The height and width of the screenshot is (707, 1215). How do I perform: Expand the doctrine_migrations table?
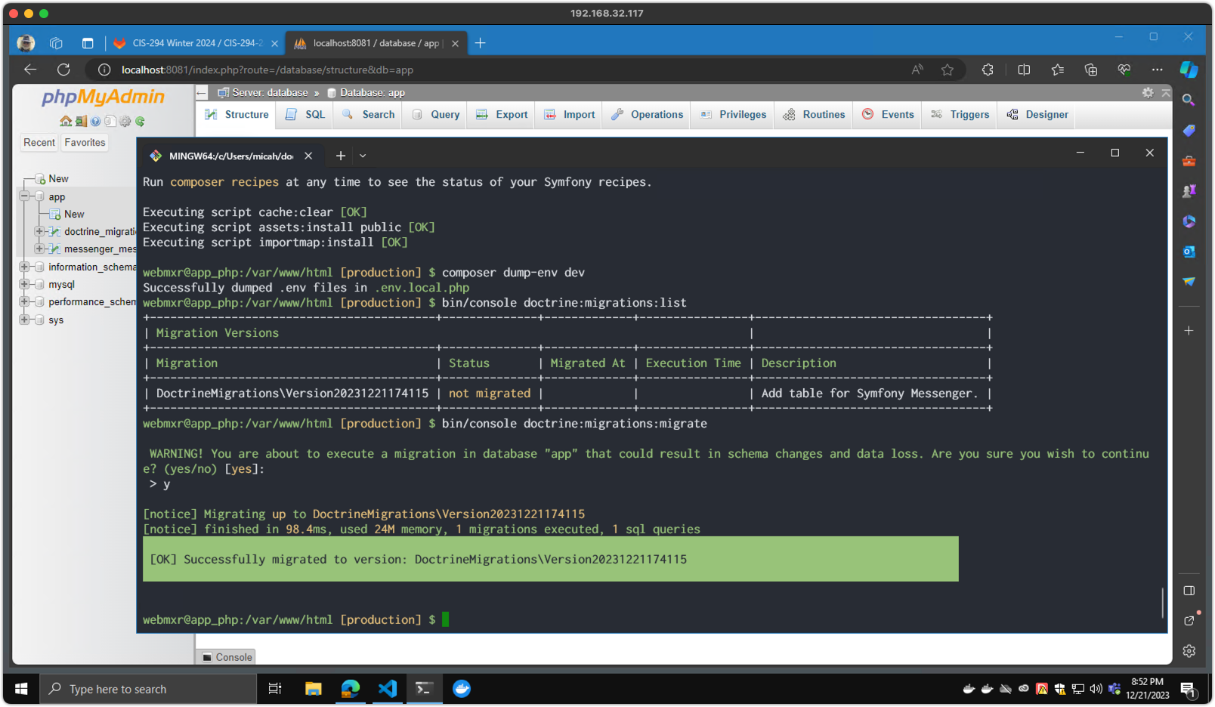[x=41, y=231]
